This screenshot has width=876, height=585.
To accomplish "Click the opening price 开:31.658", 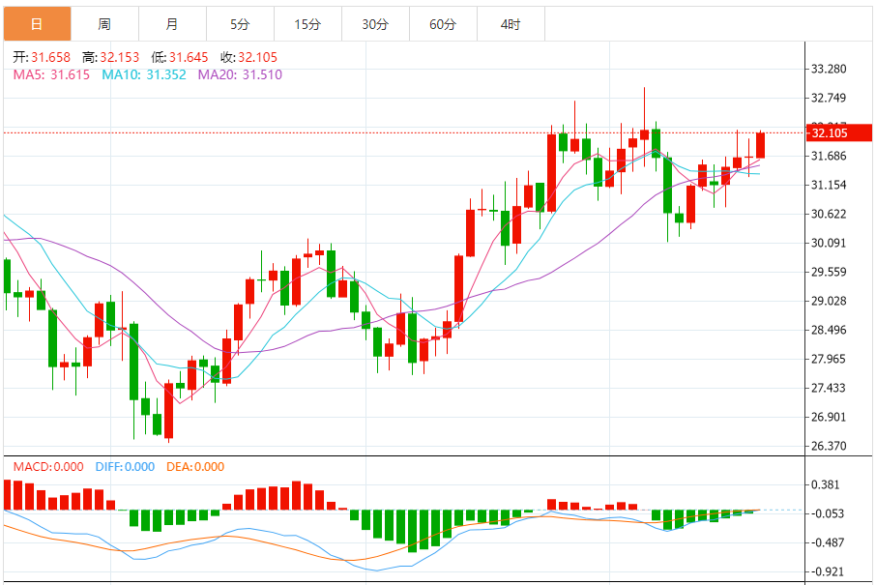I will (42, 58).
